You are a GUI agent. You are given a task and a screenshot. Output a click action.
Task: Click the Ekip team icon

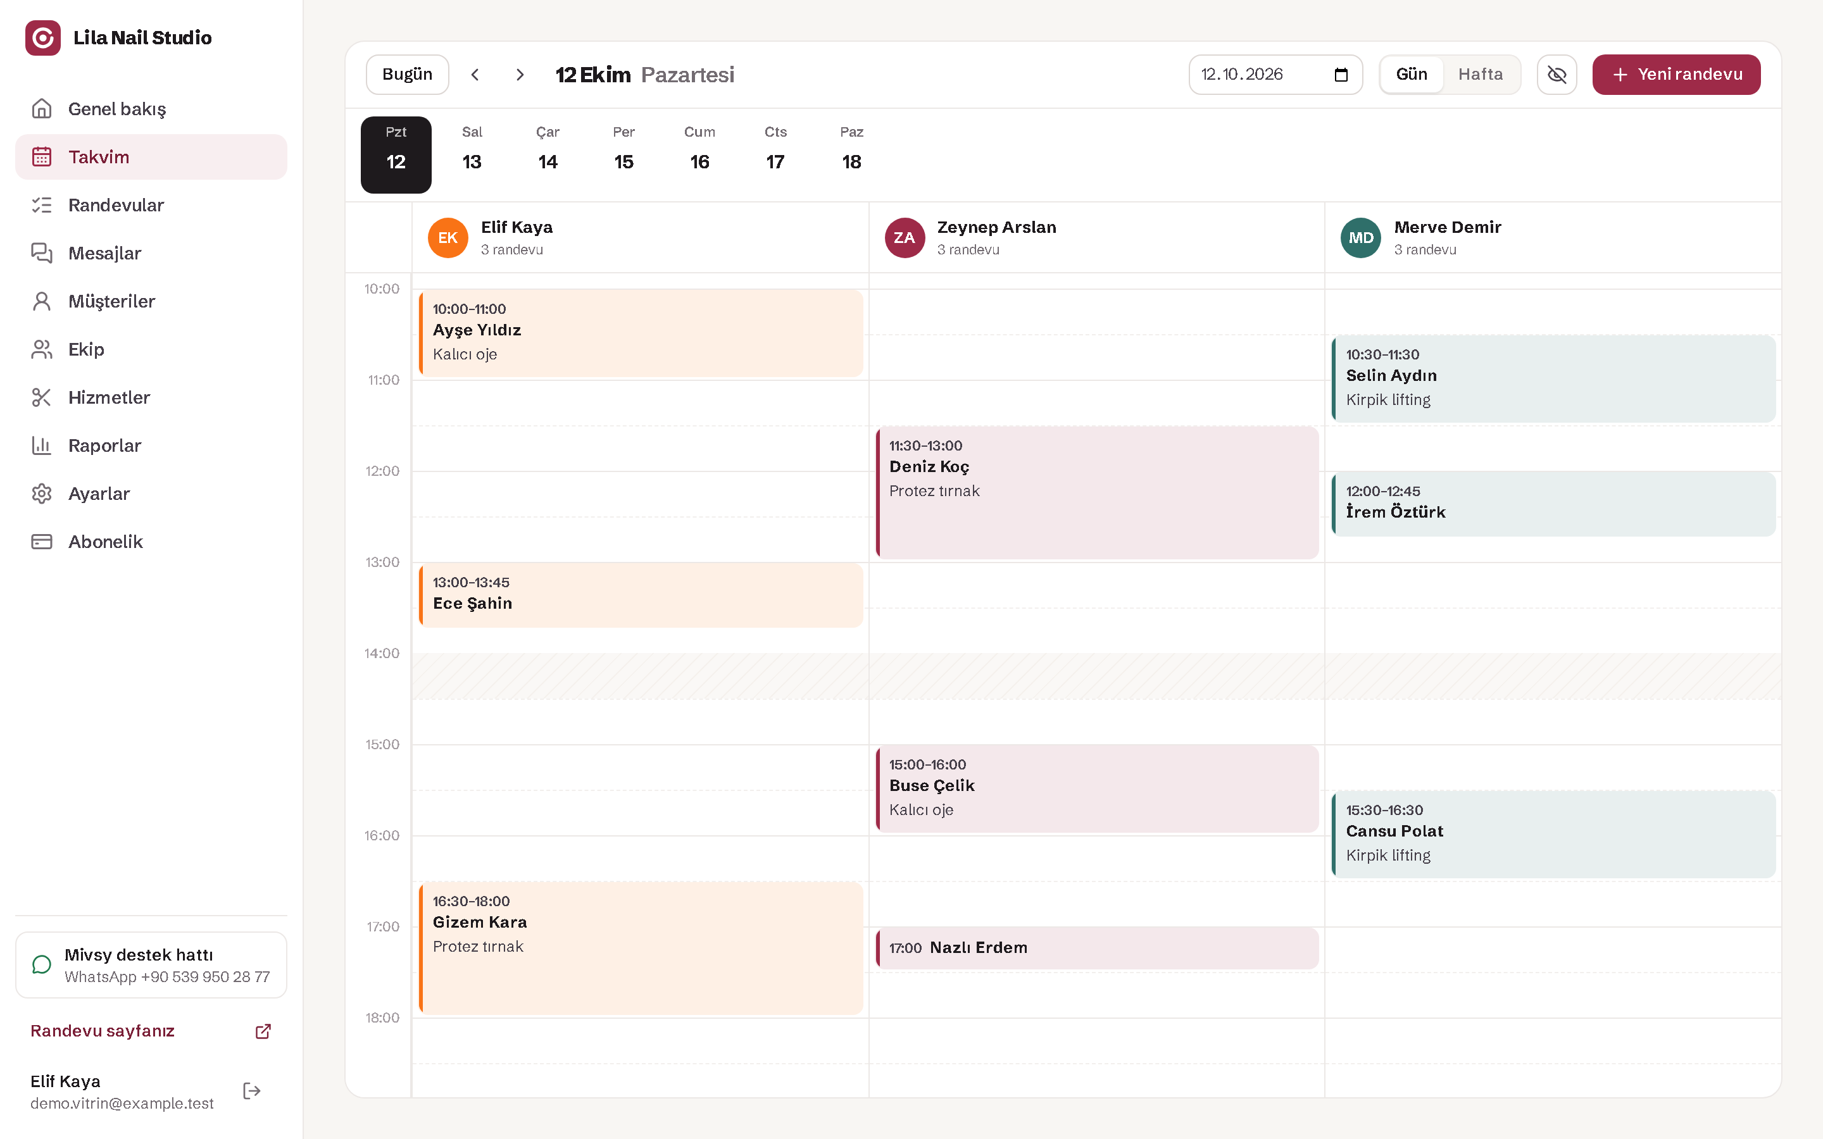41,349
